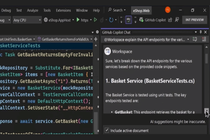The width and height of the screenshot is (210, 140).
Task: Click DefaultHttpContext in the code editor
Action: [60, 101]
